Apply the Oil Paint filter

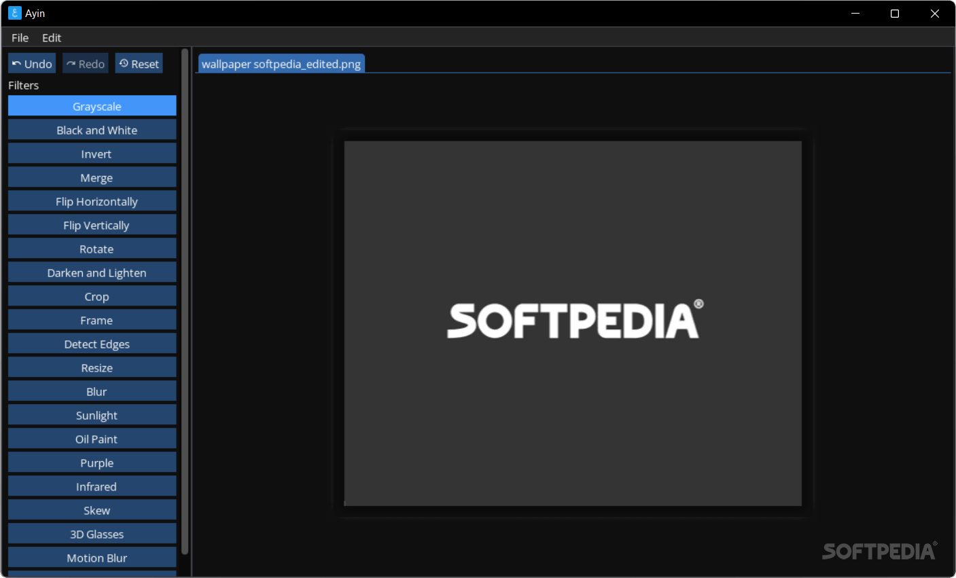point(92,439)
